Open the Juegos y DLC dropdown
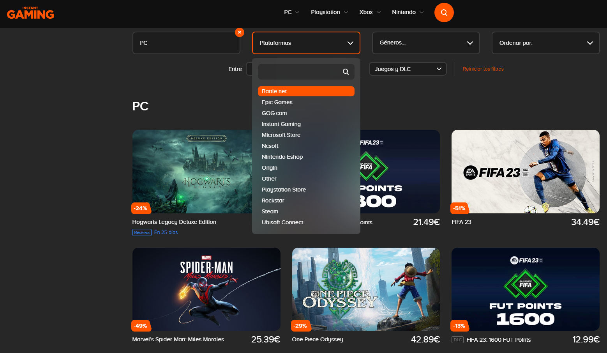Viewport: 607px width, 353px height. tap(408, 69)
